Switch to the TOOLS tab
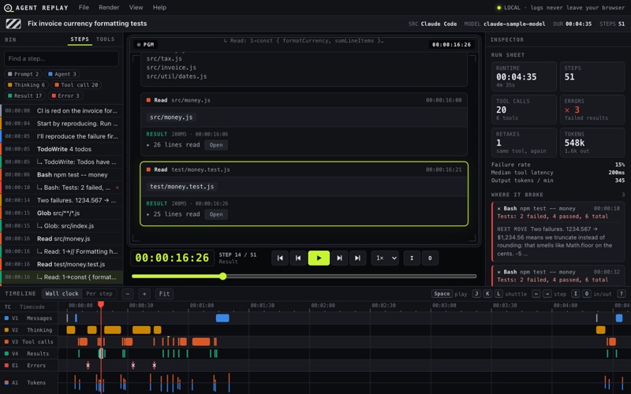The height and width of the screenshot is (394, 631). pyautogui.click(x=106, y=39)
